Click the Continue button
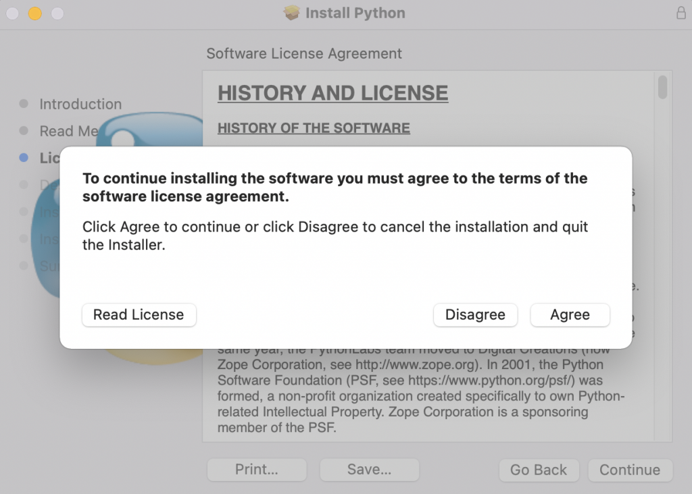The height and width of the screenshot is (494, 692). (631, 470)
